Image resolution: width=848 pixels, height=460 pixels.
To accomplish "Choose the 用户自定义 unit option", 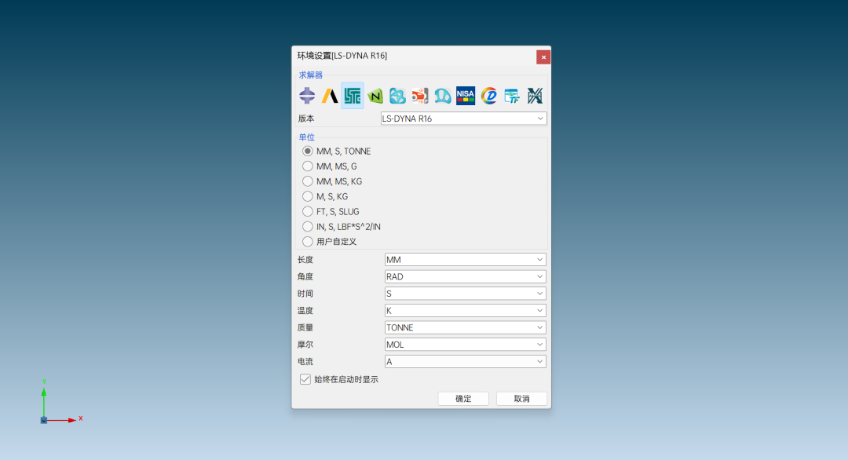I will pyautogui.click(x=308, y=242).
